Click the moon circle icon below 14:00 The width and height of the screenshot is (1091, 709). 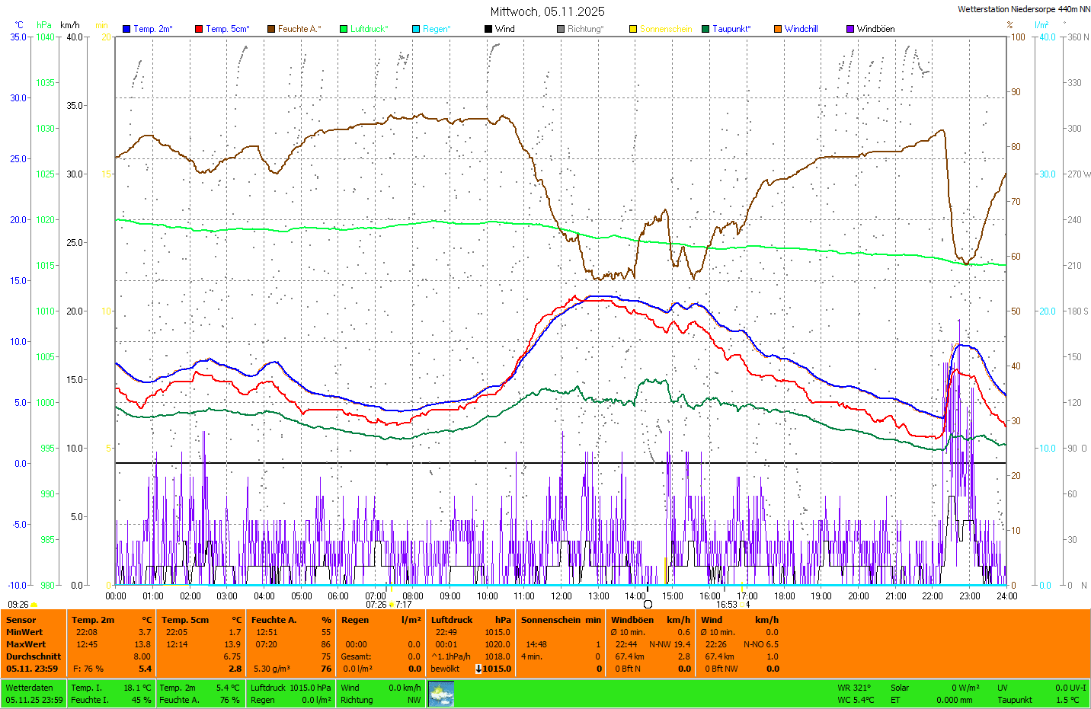[648, 605]
